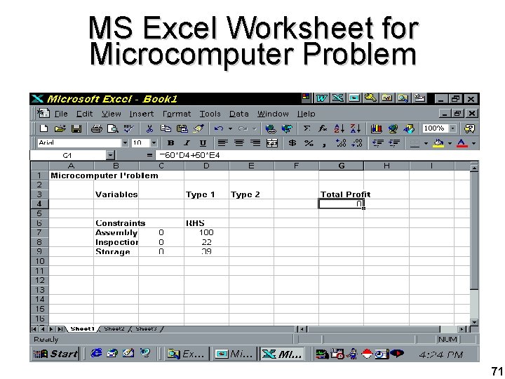The width and height of the screenshot is (505, 379).
Task: Open the 100% zoom dropdown
Action: click(x=453, y=128)
